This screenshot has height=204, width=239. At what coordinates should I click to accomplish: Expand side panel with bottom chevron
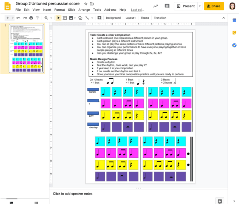[234, 201]
